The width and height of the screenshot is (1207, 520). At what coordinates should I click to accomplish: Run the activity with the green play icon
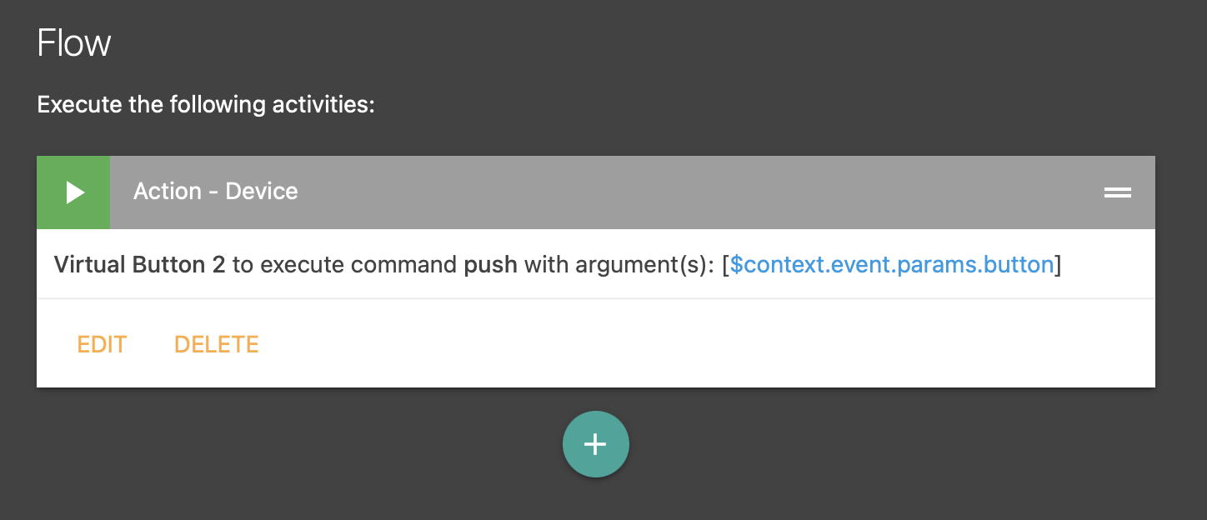[x=73, y=192]
